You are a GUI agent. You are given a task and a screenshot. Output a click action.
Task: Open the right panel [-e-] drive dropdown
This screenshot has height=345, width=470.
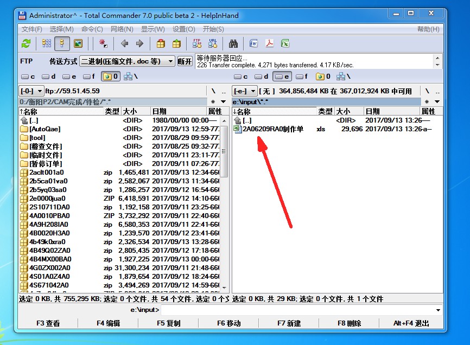pyautogui.click(x=244, y=91)
